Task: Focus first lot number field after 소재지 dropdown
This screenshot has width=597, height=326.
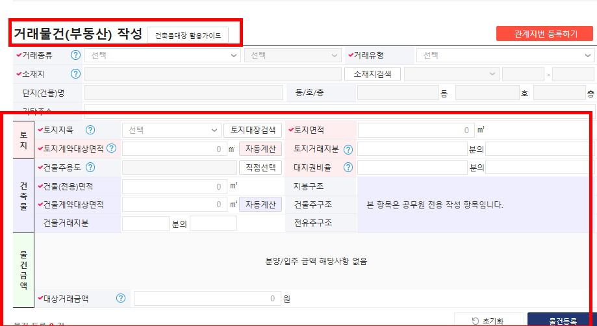Action: pos(523,74)
